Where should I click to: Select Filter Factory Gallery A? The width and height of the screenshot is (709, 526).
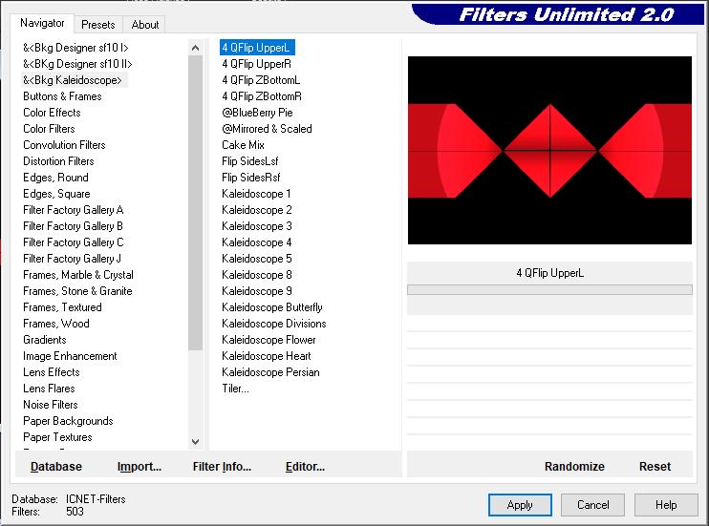coord(73,210)
